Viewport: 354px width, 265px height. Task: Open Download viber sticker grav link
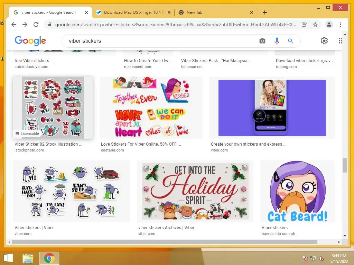point(305,61)
